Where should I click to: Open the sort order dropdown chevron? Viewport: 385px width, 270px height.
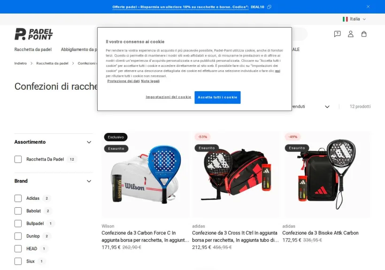(x=327, y=107)
